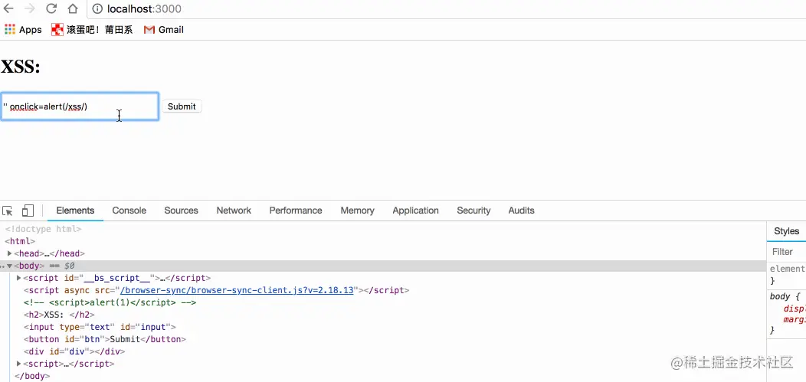Go to the browser home icon
This screenshot has width=806, height=382.
point(73,8)
